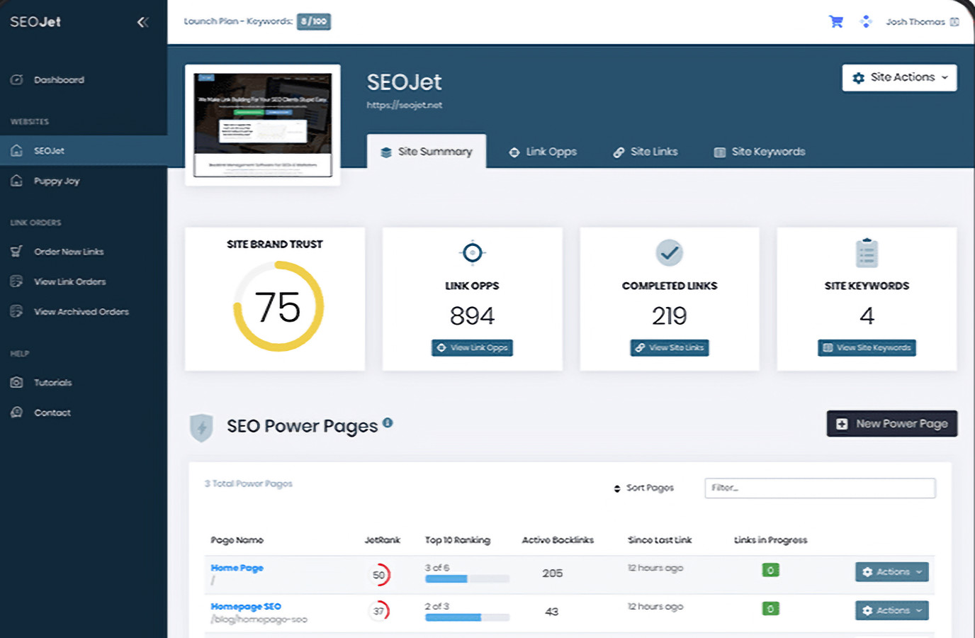Viewport: 975px width, 638px height.
Task: Click the SEOJet logo in sidebar
Action: [x=35, y=22]
